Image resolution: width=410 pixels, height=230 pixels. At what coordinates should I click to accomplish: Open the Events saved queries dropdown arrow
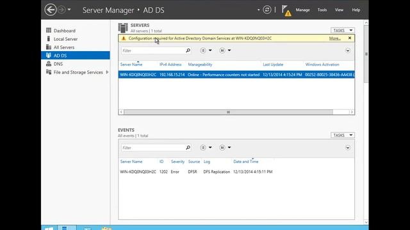point(229,148)
